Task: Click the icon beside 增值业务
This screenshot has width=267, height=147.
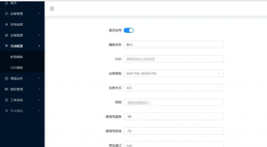Action: pos(7,78)
